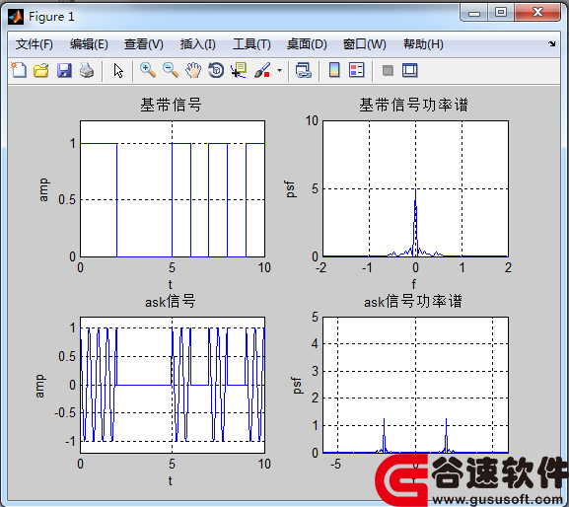Screen dimensions: 569x507
Task: Click the dock figure arrow in the menu bar
Action: coord(552,44)
